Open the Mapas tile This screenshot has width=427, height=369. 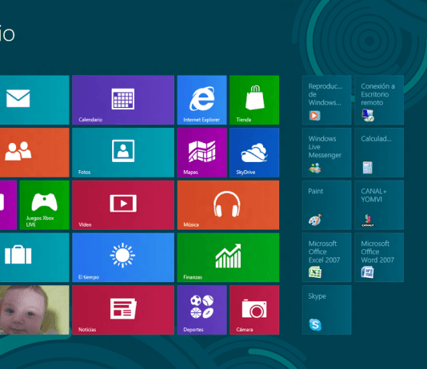[x=202, y=153]
